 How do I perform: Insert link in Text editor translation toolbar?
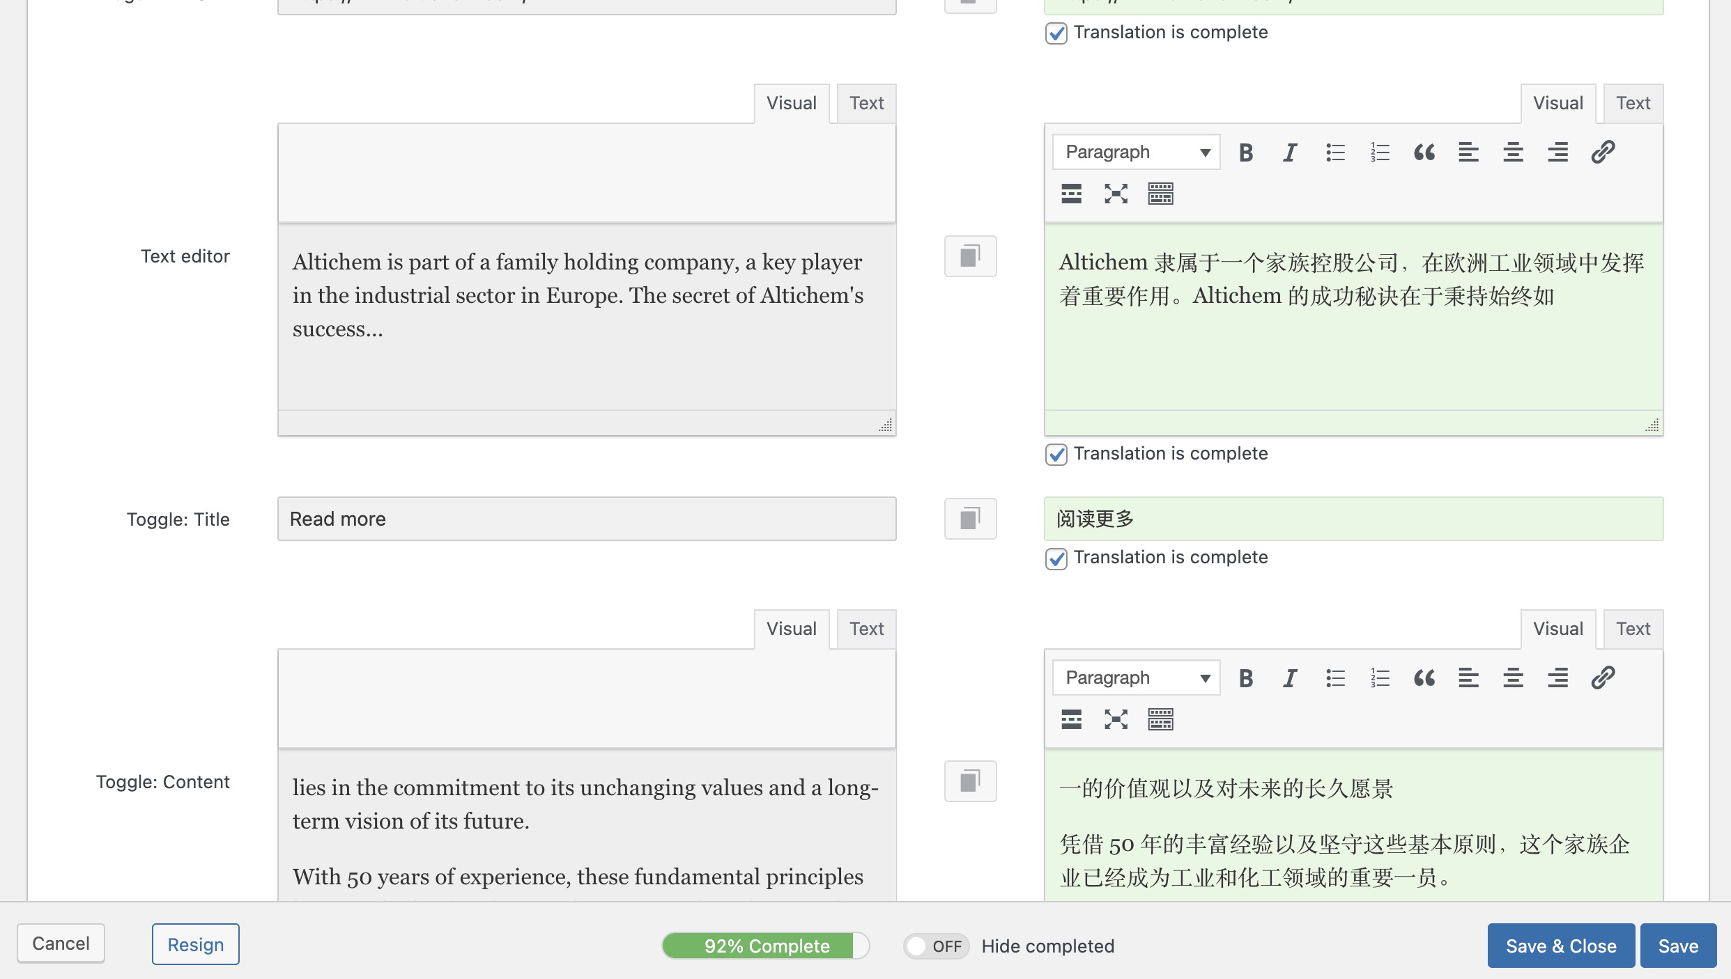tap(1603, 152)
